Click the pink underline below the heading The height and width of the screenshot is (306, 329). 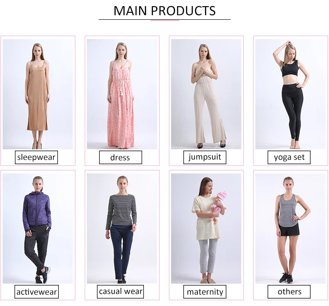coord(164,20)
